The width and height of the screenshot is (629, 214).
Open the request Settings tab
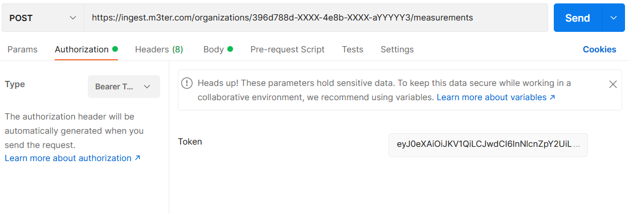[x=397, y=50]
